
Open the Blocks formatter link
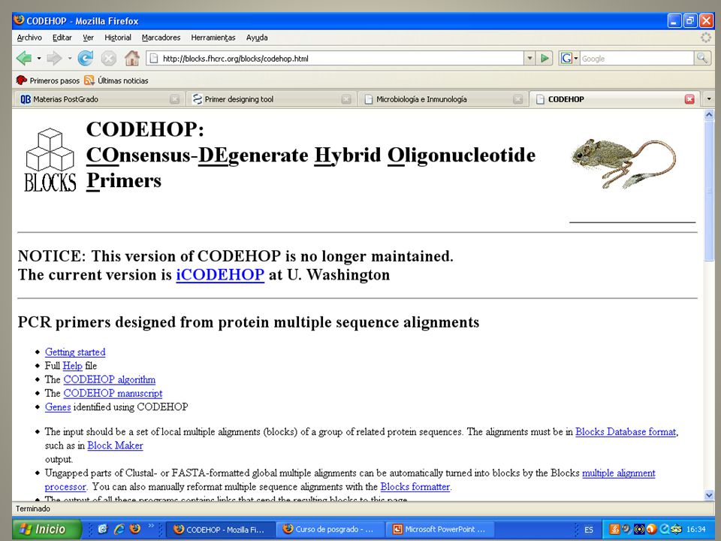click(415, 487)
